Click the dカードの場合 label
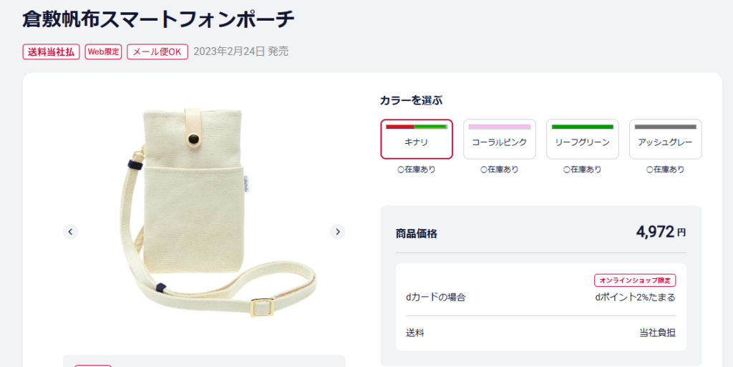Image resolution: width=733 pixels, height=367 pixels. tap(435, 297)
